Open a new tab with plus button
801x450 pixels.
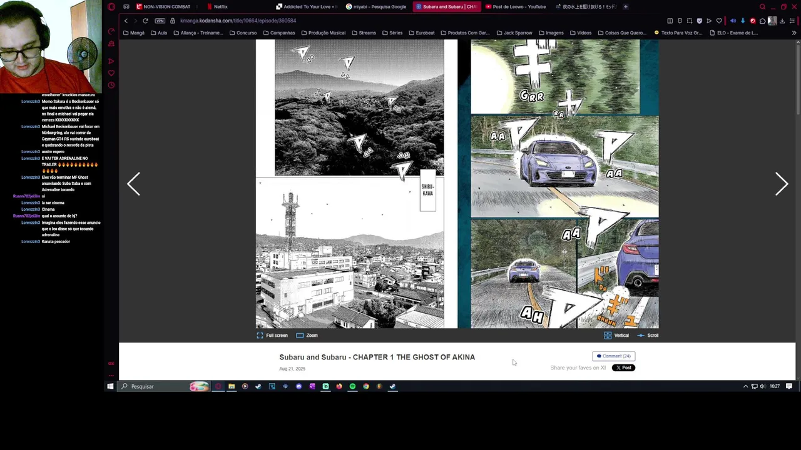point(625,7)
